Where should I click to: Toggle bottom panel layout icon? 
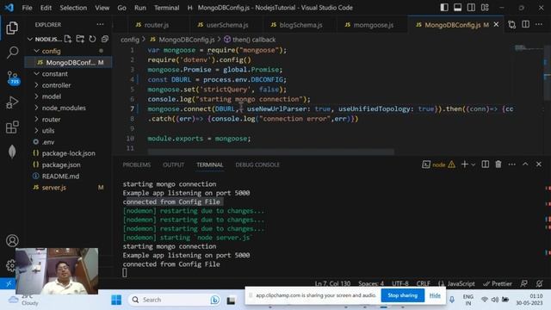[x=457, y=8]
